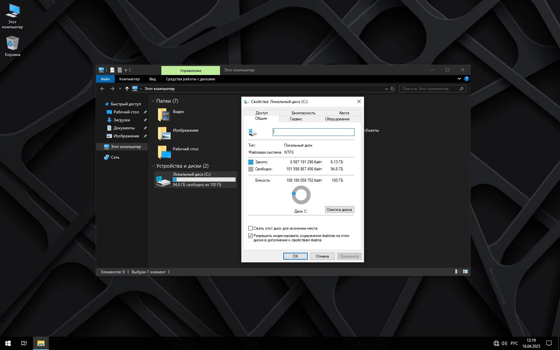This screenshot has height=350, width=560.
Task: Click the Refresh icon in the address bar
Action: (x=392, y=89)
